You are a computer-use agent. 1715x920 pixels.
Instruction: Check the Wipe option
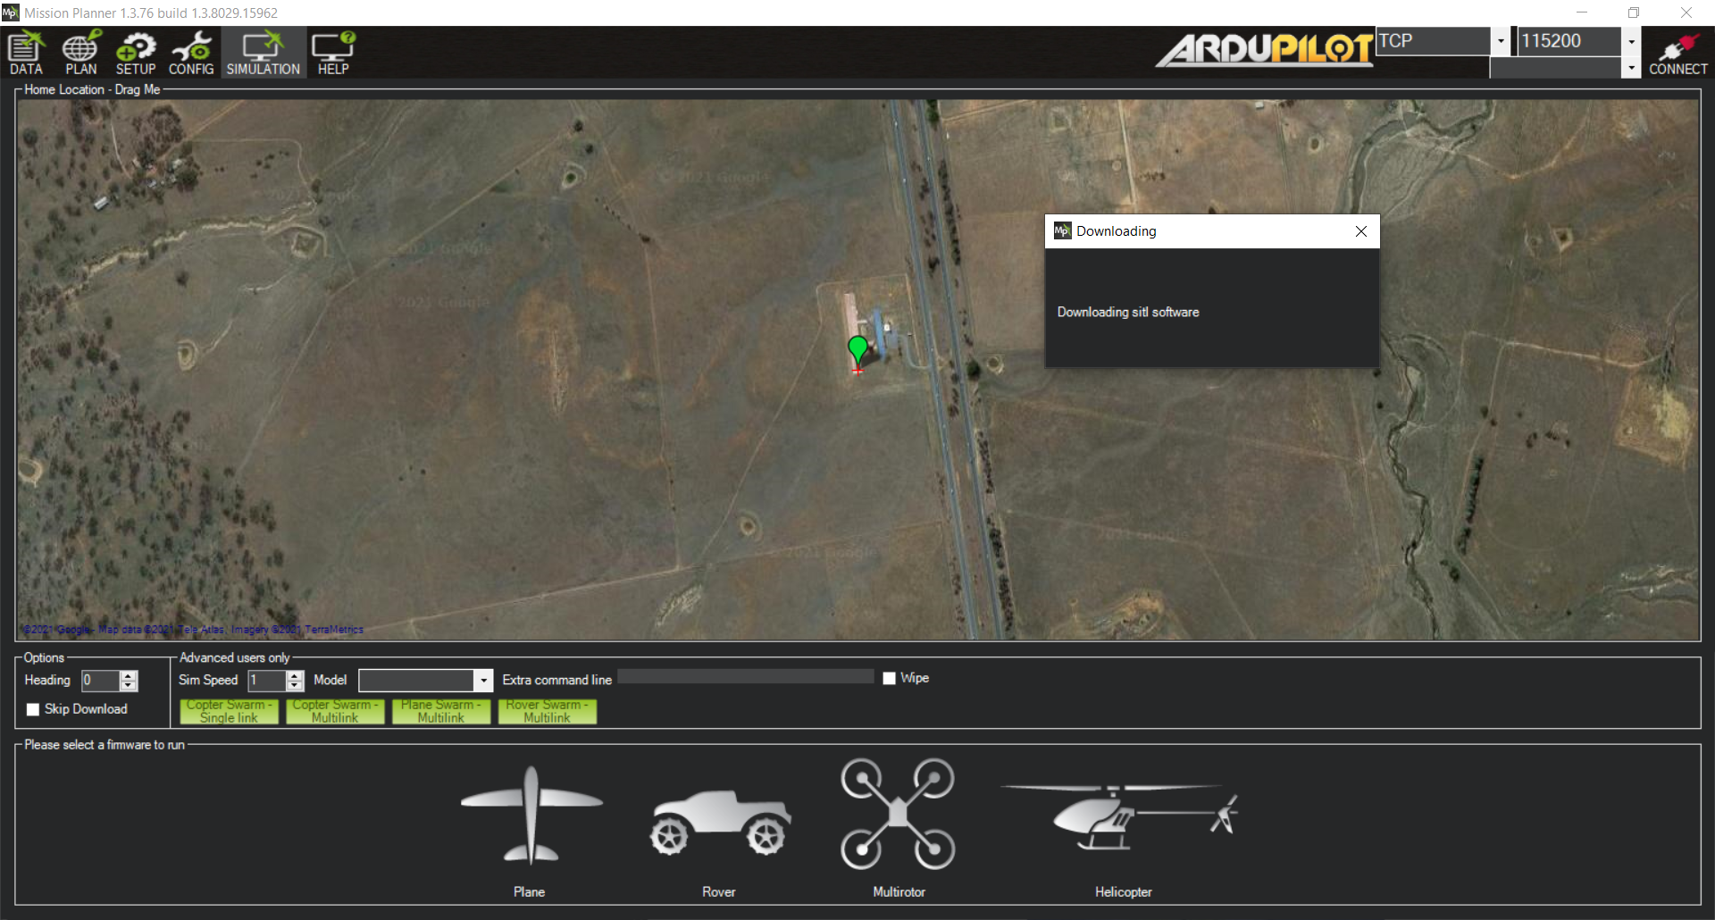(x=889, y=678)
